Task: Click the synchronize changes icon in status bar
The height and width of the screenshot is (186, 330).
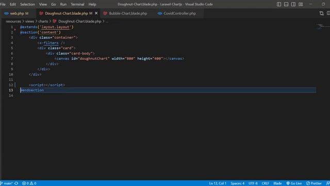Action: (16, 183)
